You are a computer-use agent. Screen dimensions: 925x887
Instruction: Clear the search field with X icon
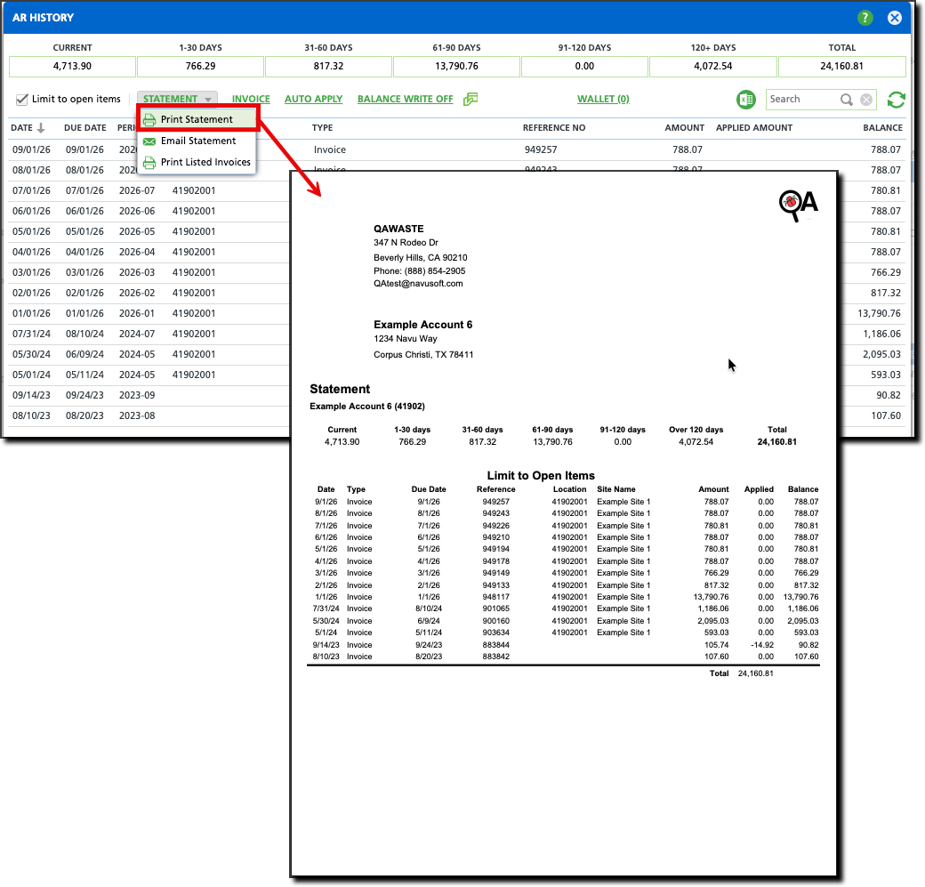(x=866, y=100)
